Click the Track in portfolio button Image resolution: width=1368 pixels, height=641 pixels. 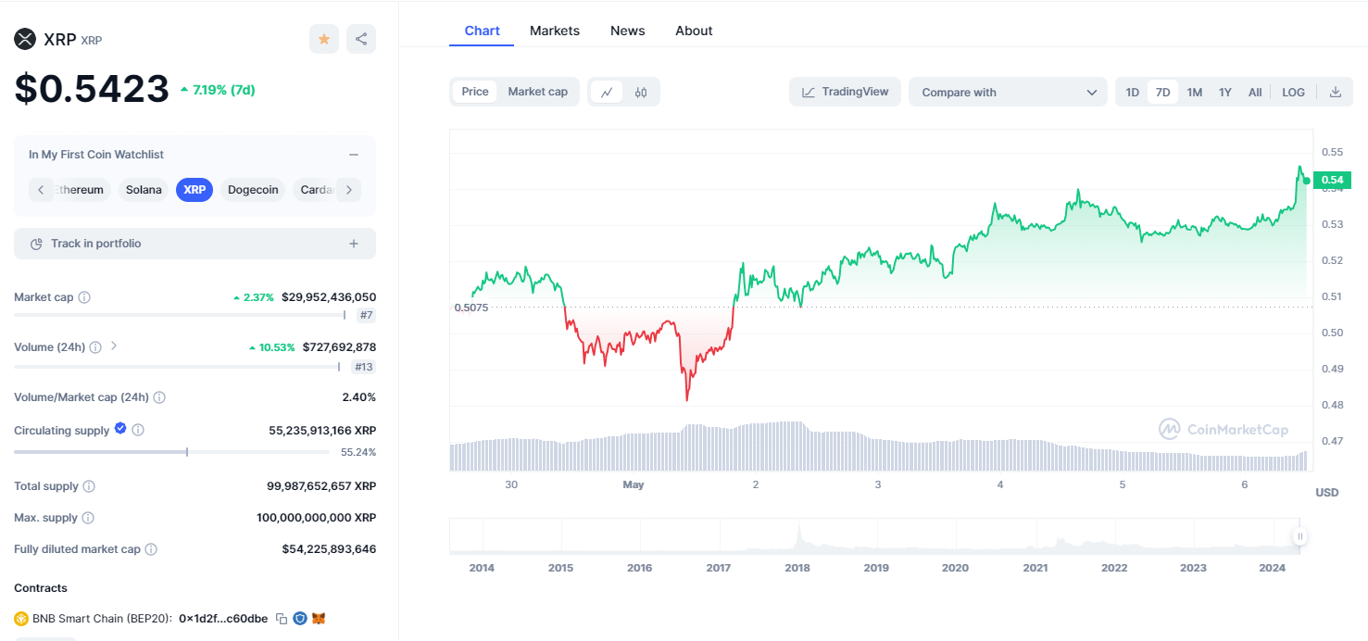tap(195, 244)
